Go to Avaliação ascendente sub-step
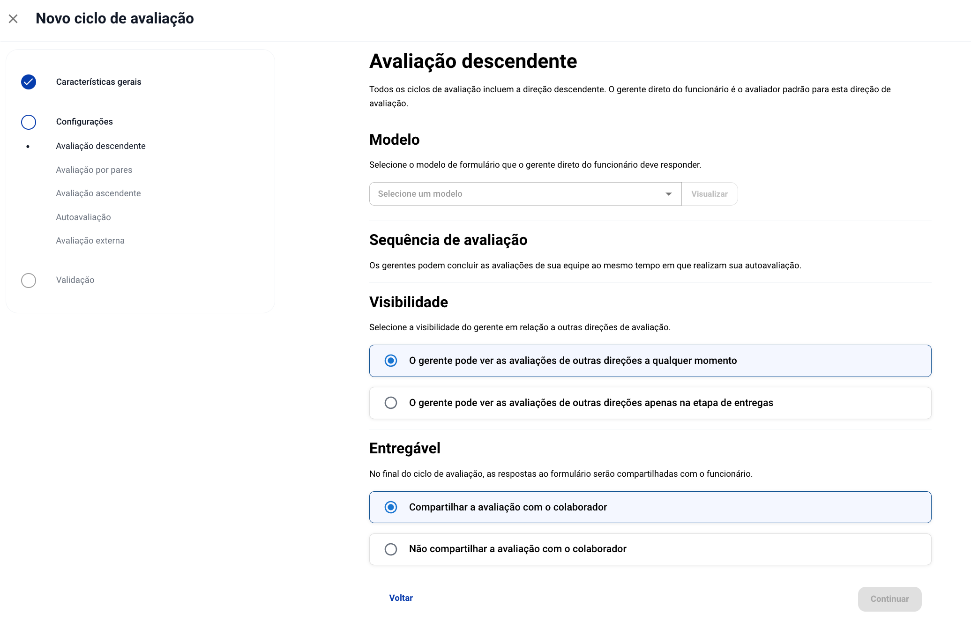 pyautogui.click(x=98, y=193)
